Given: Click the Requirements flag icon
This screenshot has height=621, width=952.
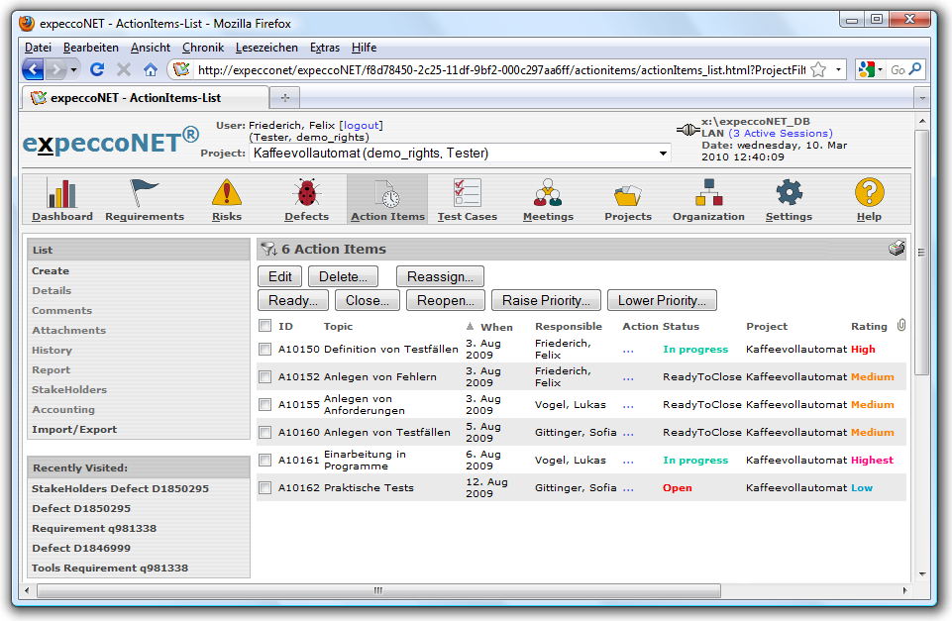Looking at the screenshot, I should [145, 193].
